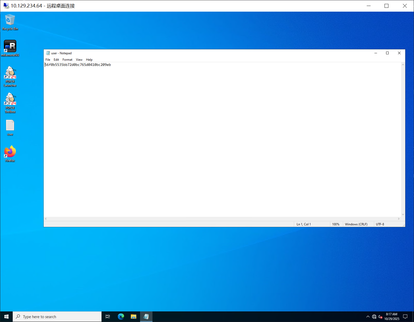Open the Format menu in Notepad

click(x=67, y=60)
